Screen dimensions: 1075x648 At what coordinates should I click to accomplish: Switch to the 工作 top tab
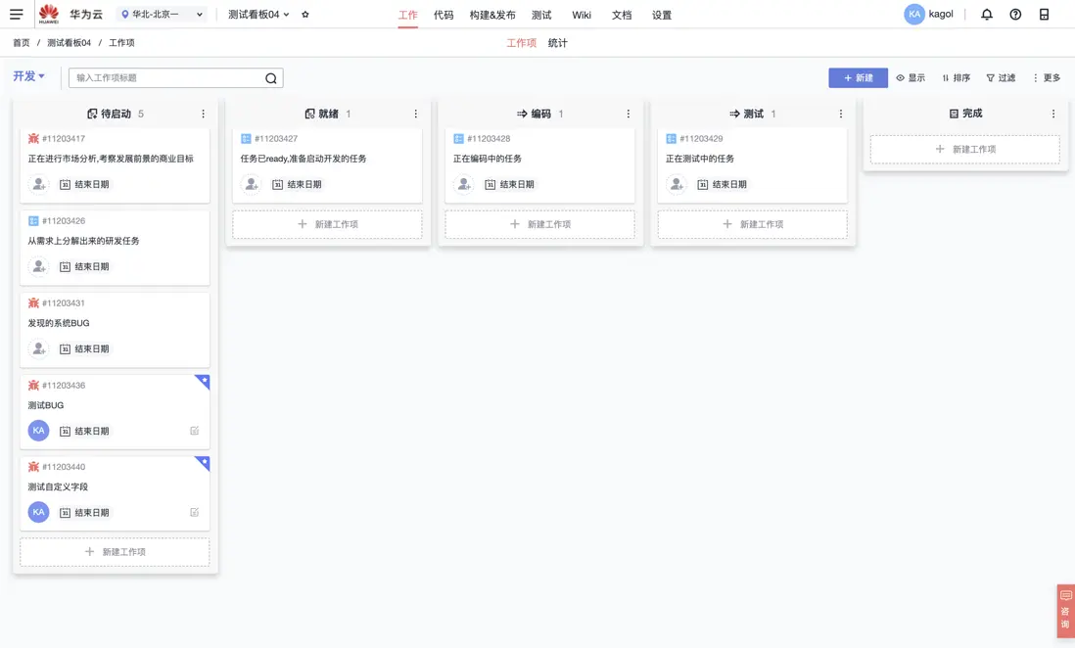coord(408,15)
